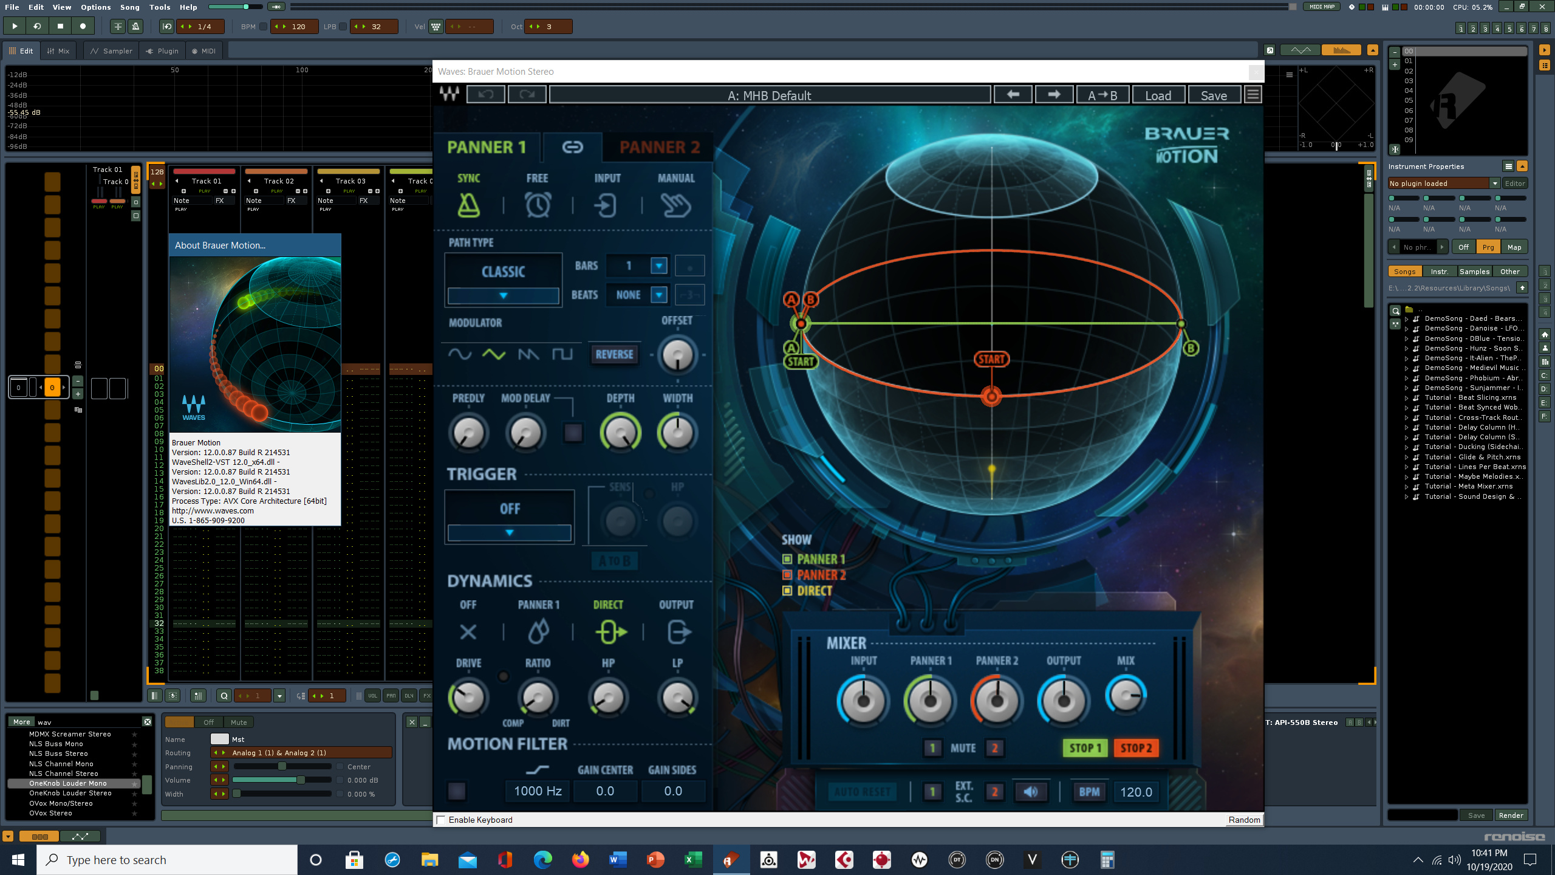Select the INPUT mode icon
1555x875 pixels.
(606, 205)
